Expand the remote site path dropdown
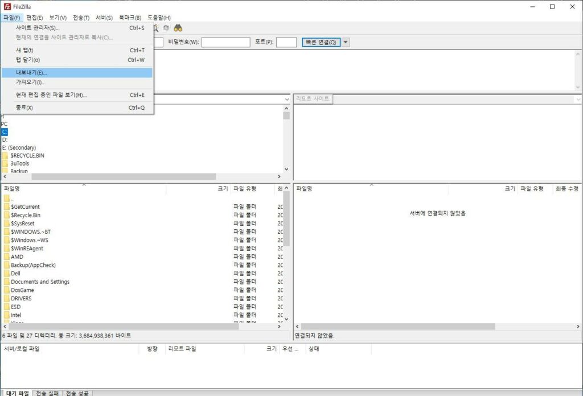 point(578,99)
